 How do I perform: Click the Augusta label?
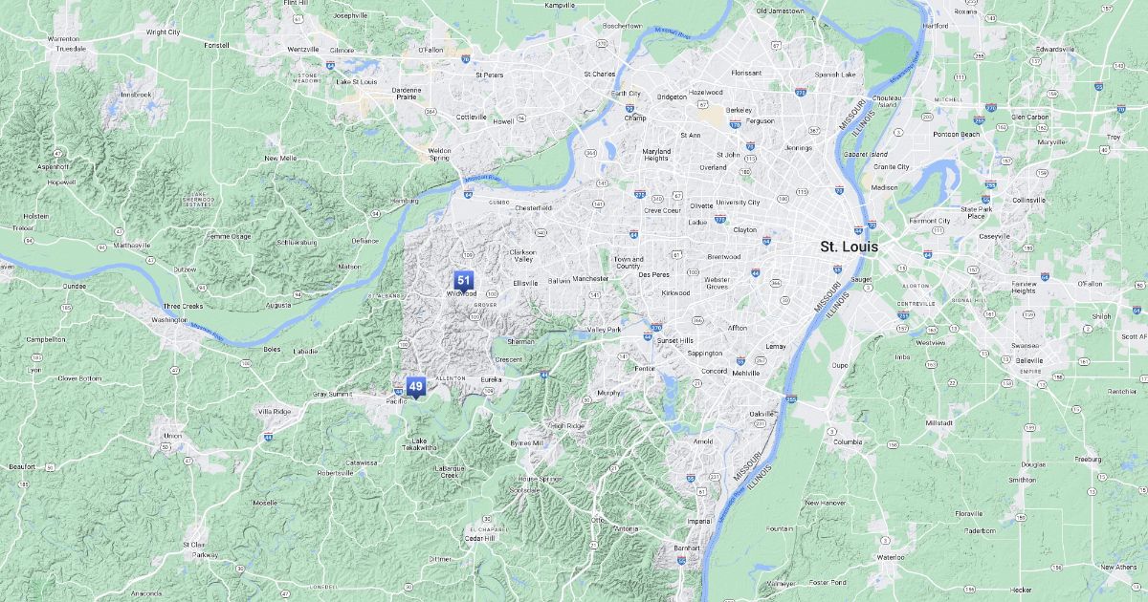click(x=277, y=305)
